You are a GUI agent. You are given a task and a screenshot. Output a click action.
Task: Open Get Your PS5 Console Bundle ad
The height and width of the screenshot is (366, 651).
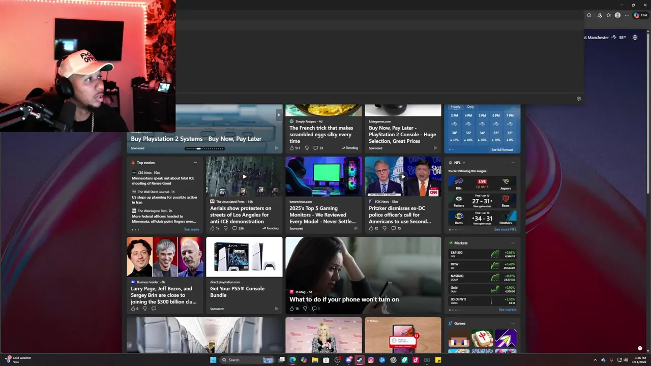tap(244, 275)
